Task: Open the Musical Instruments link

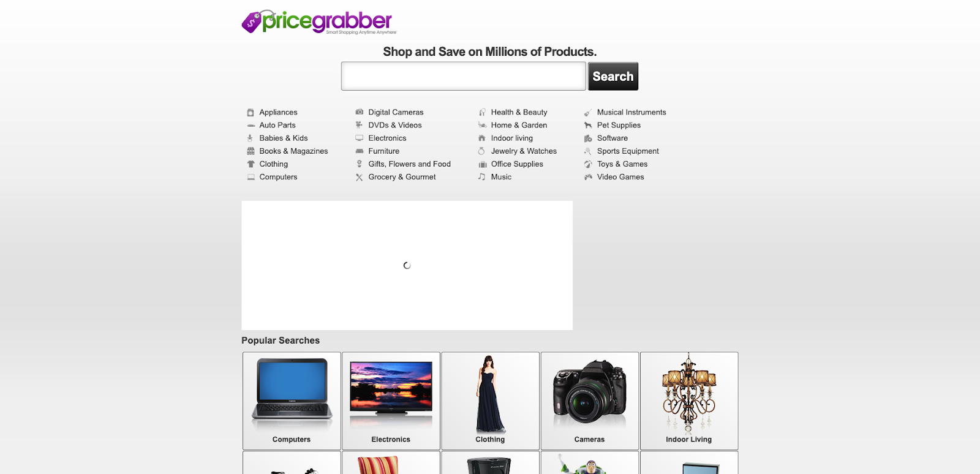Action: (x=631, y=112)
